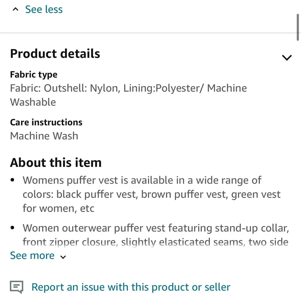Select the Product details heading
Viewport: 301px width, 301px height.
(x=55, y=54)
